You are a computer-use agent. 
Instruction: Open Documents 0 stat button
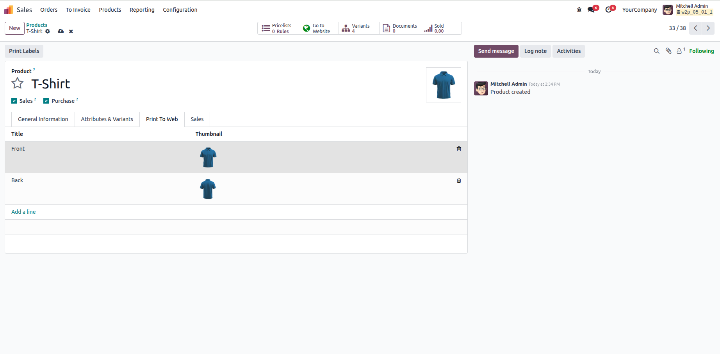[400, 28]
